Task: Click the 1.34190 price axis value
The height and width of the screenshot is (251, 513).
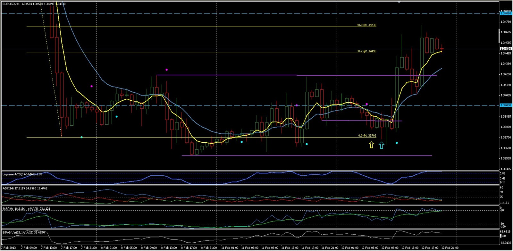Action: (506, 85)
